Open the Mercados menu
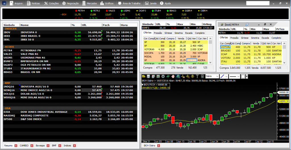Screen dimensions: 291x150 (90, 3)
